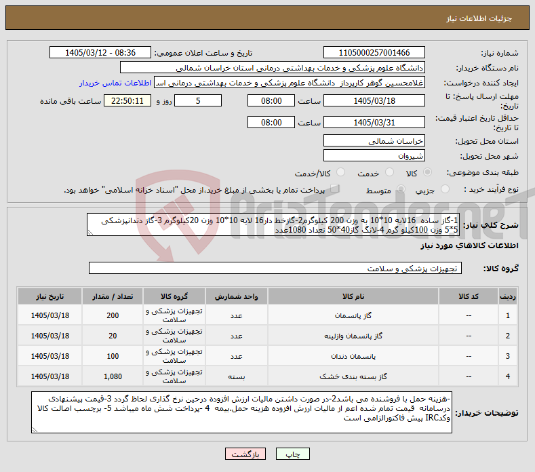535x472 pixels.
Task: Click the واحد شمارش column header
Action: 236,296
